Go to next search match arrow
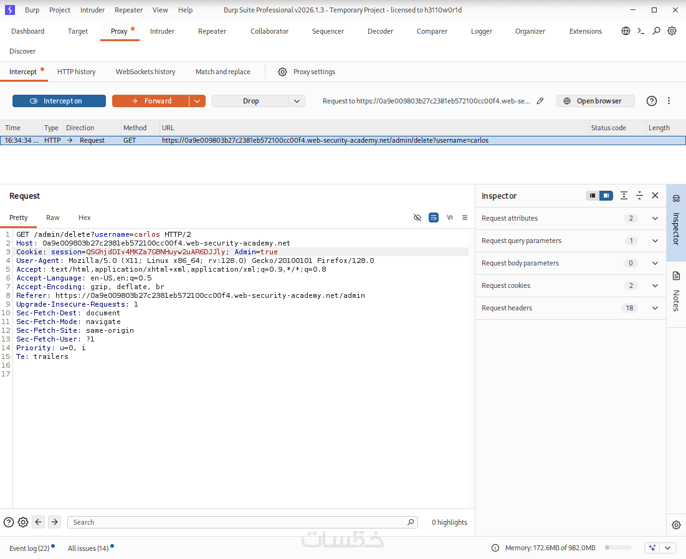This screenshot has width=686, height=559. (54, 522)
